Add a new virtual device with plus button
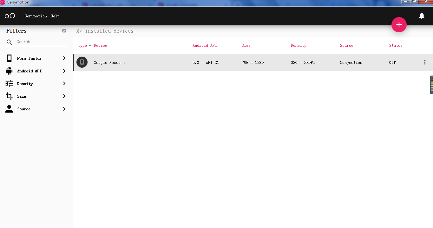Screen dimensions: 433x228 tap(399, 25)
